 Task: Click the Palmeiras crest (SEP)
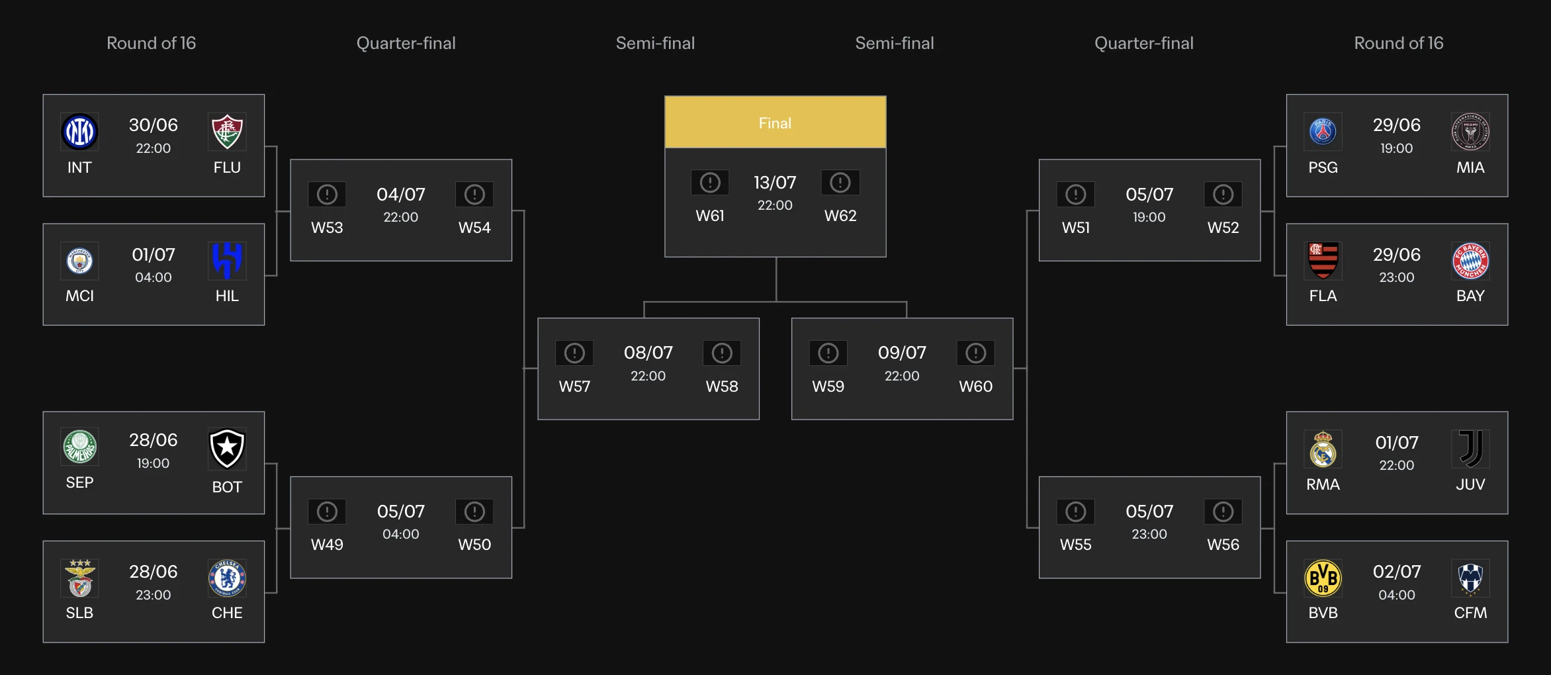coord(79,447)
